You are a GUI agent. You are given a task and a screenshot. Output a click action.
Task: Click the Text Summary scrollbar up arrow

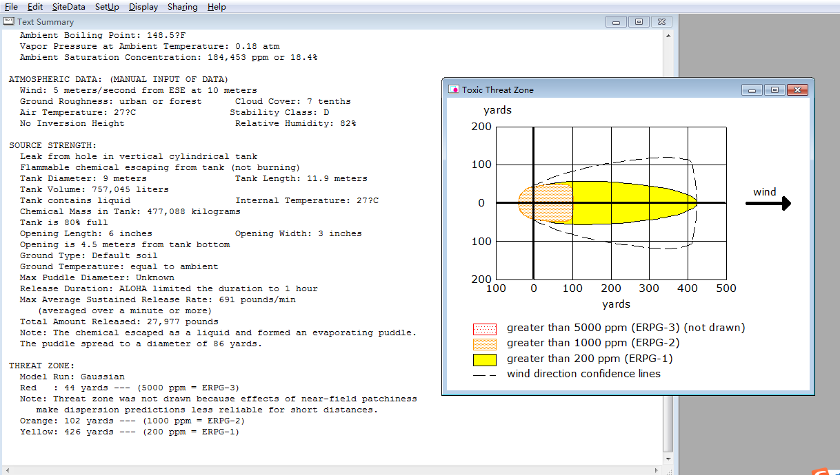667,34
